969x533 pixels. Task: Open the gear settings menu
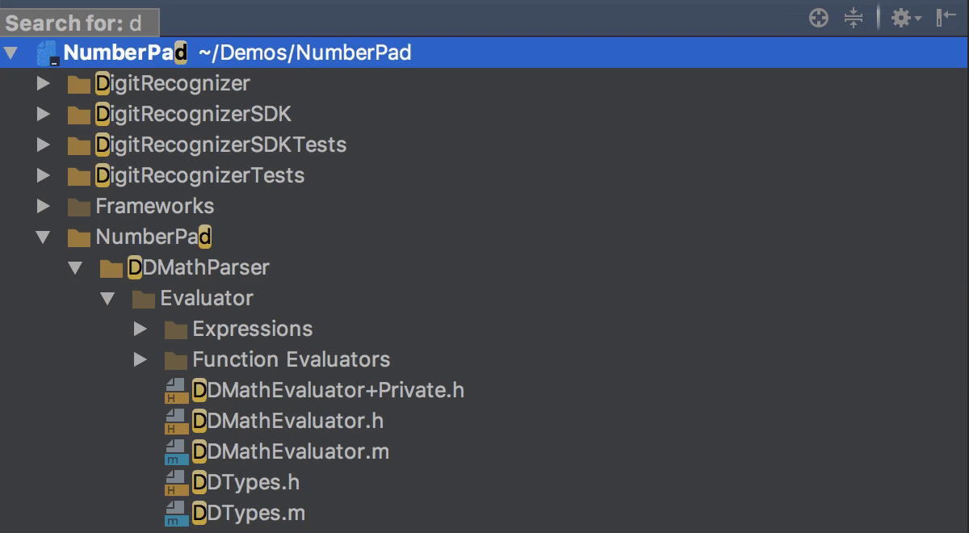point(904,18)
